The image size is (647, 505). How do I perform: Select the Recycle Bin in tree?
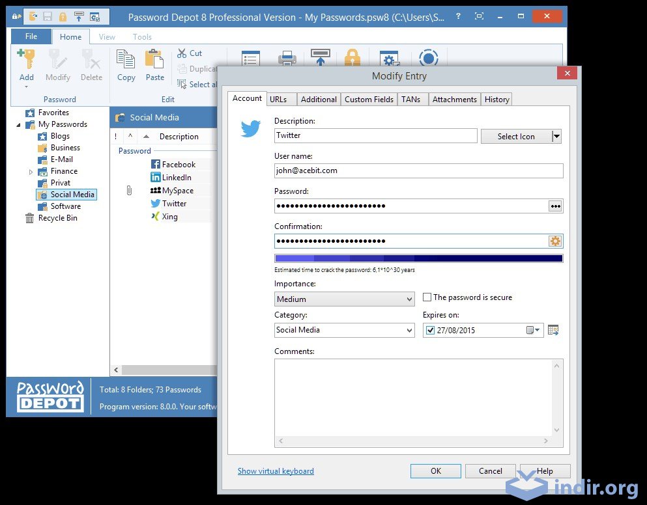(58, 218)
